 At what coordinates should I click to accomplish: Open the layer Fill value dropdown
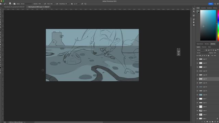216,55
